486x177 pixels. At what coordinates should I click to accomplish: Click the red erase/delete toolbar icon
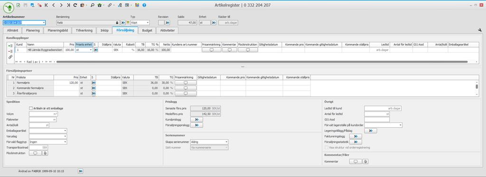tap(39, 5)
